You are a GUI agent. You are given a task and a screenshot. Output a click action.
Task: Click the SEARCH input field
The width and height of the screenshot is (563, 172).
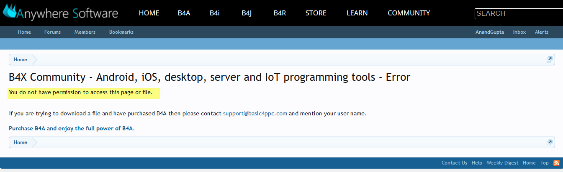(518, 13)
